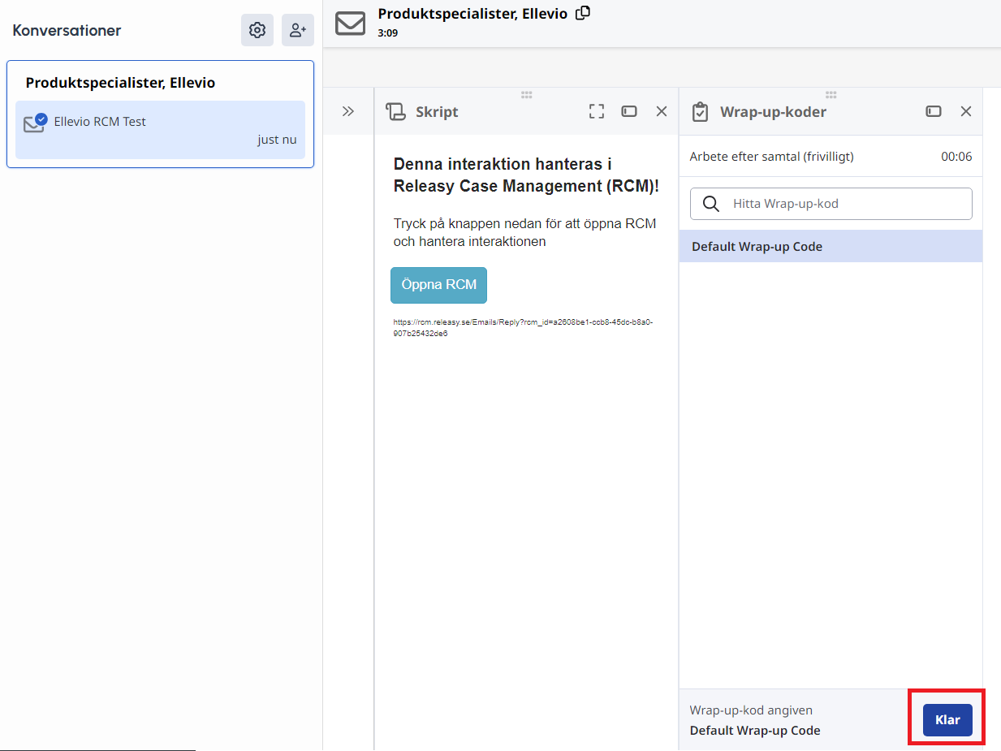Open the conversation settings gear
This screenshot has width=1001, height=751.
coord(257,30)
